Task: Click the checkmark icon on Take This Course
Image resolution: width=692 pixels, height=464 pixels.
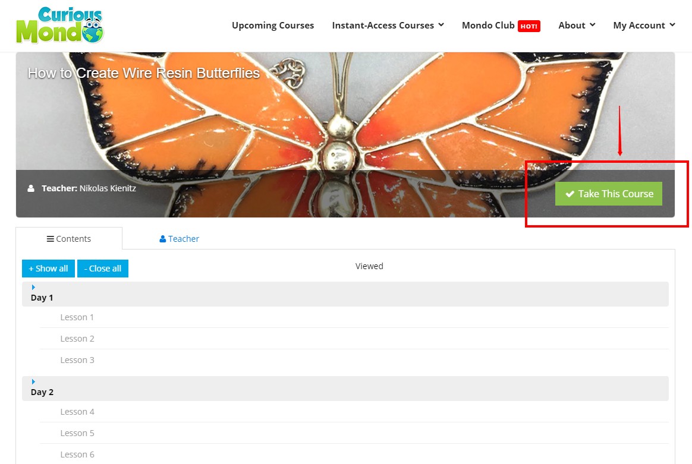Action: (x=570, y=194)
